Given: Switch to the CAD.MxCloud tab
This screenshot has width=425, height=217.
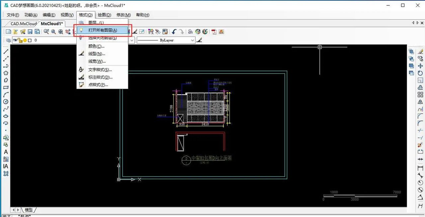Looking at the screenshot, I should click(x=24, y=24).
